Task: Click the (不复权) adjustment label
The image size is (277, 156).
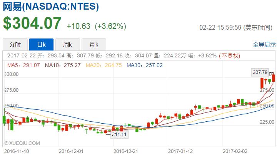Action: tap(229, 56)
